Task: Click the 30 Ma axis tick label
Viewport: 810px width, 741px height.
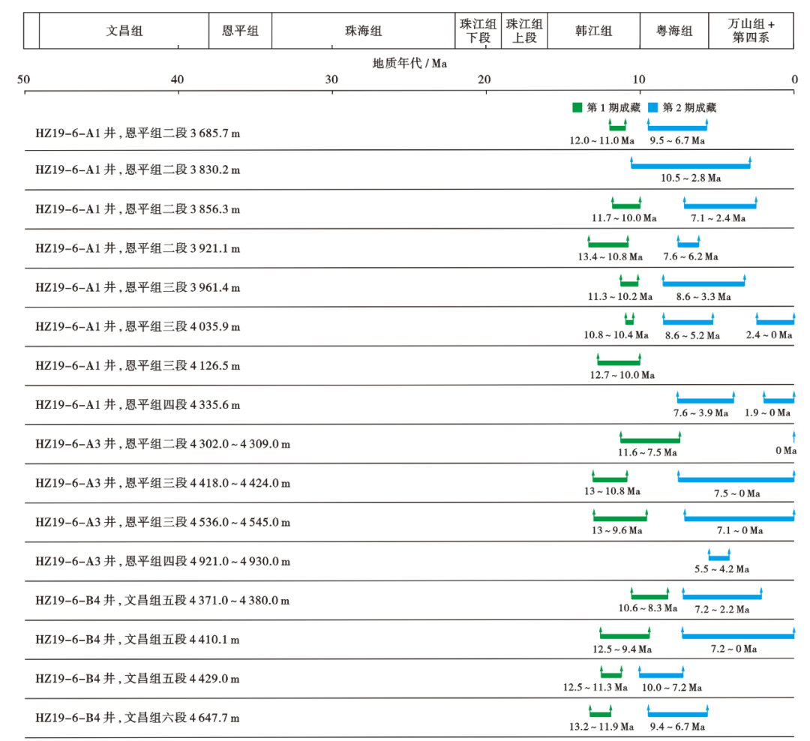Action: (x=331, y=79)
